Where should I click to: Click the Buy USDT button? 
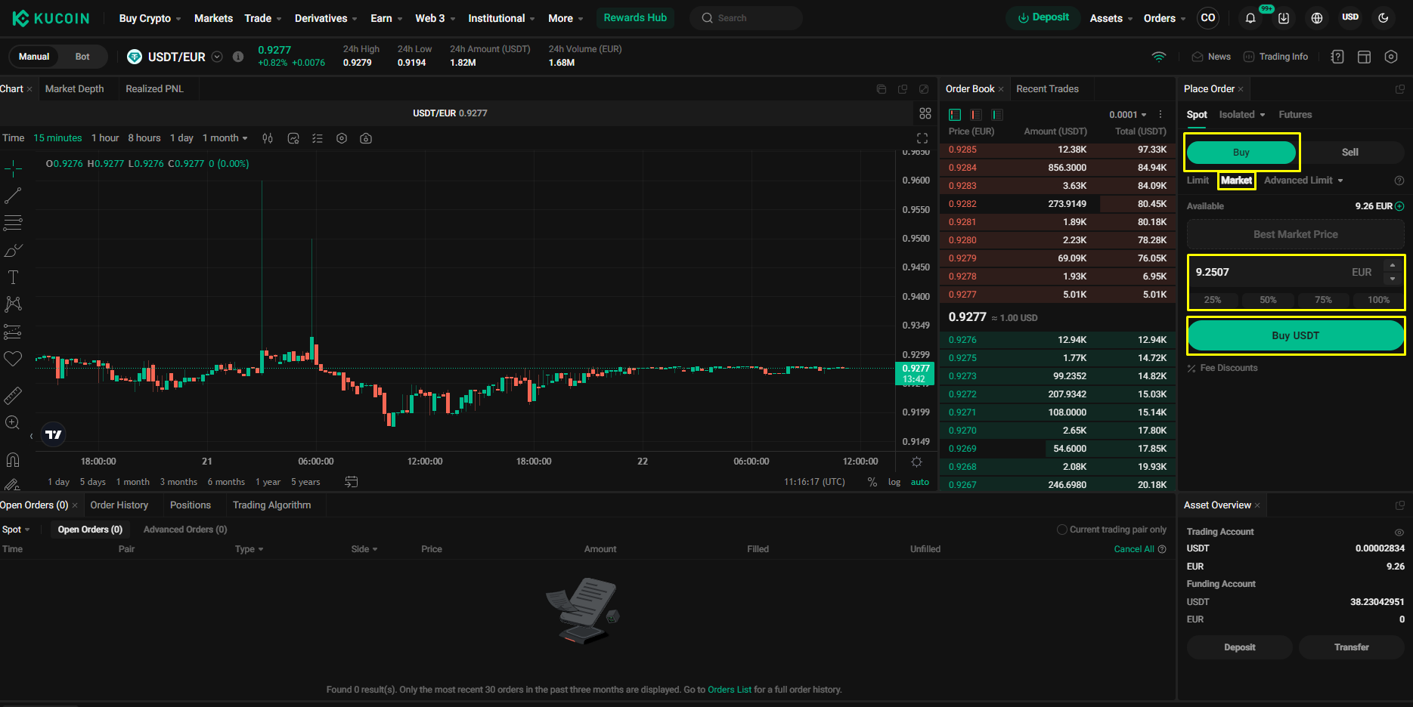1295,335
